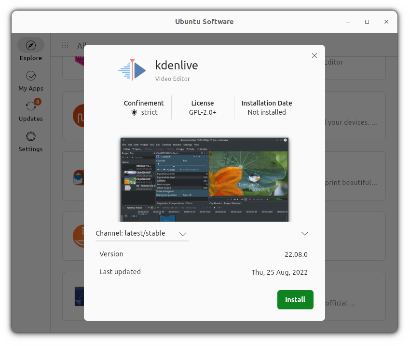
Task: Minimize the Ubuntu Software window
Action: (348, 22)
